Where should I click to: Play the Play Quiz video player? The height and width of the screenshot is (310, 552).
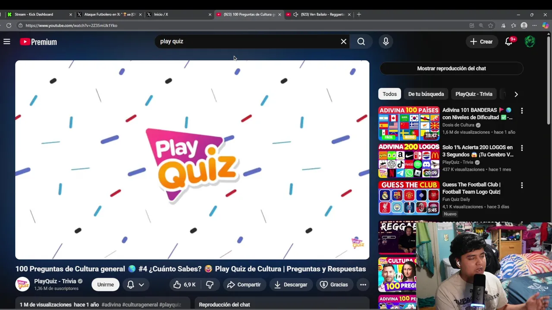[192, 160]
